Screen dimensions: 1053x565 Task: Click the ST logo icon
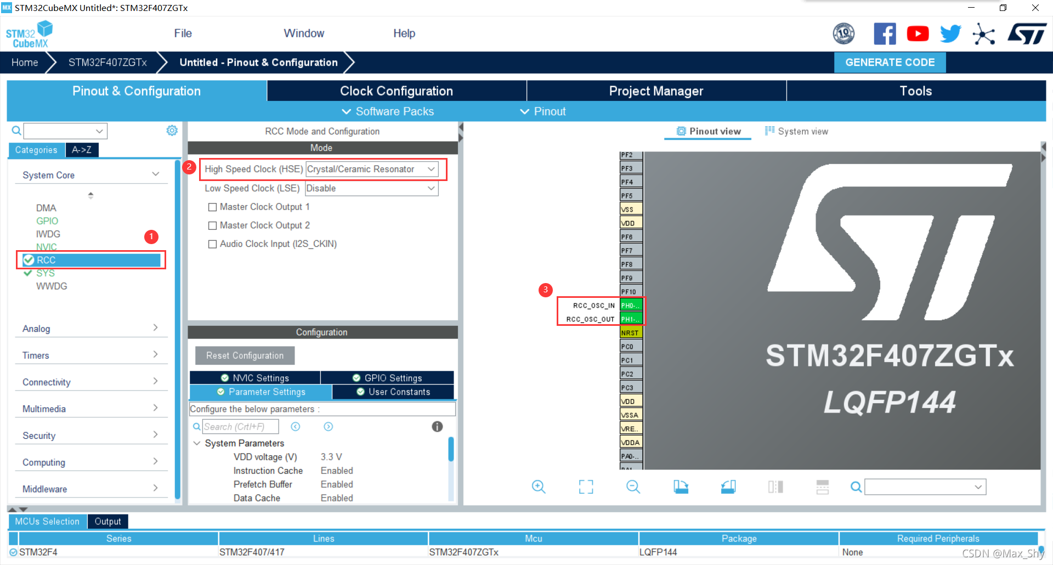[x=1027, y=34]
